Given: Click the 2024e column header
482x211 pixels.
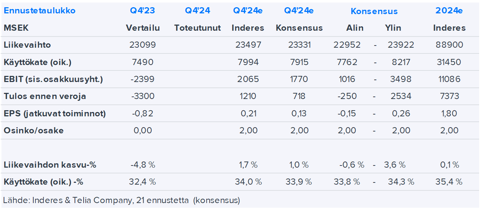Looking at the screenshot, I should click(449, 11).
